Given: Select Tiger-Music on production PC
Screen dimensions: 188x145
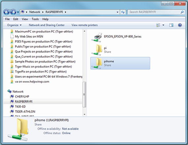Looking at the screenshot, I should tap(43, 67).
